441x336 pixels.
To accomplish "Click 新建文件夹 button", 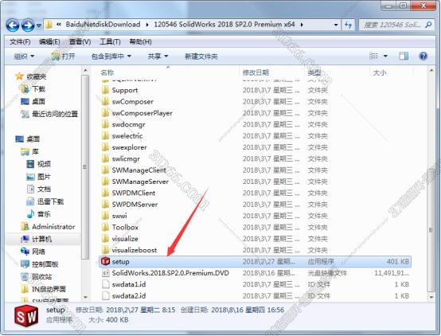I will (x=201, y=57).
